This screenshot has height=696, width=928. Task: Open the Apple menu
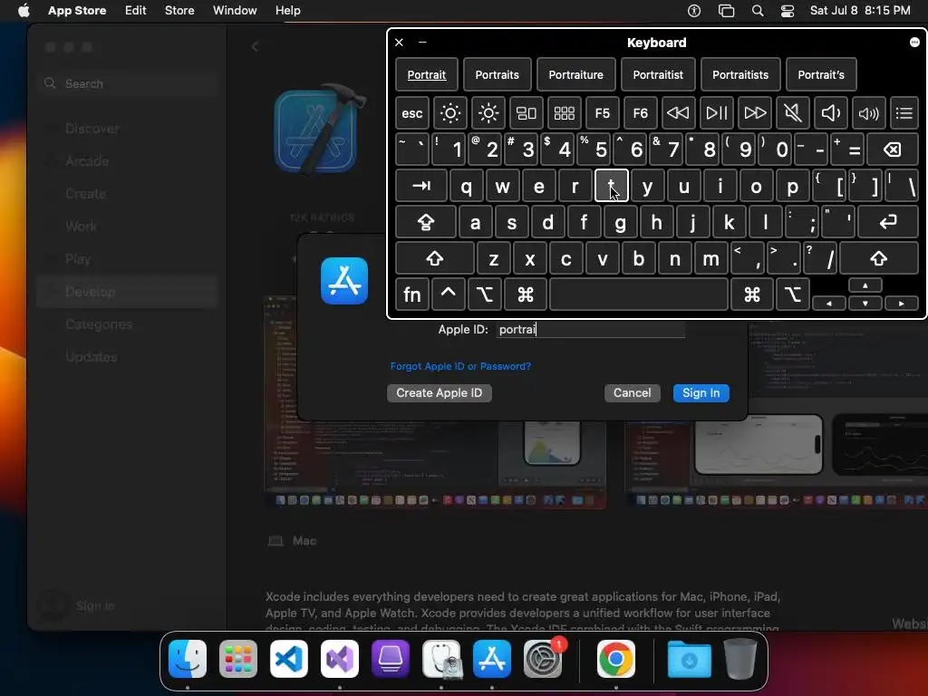point(24,11)
